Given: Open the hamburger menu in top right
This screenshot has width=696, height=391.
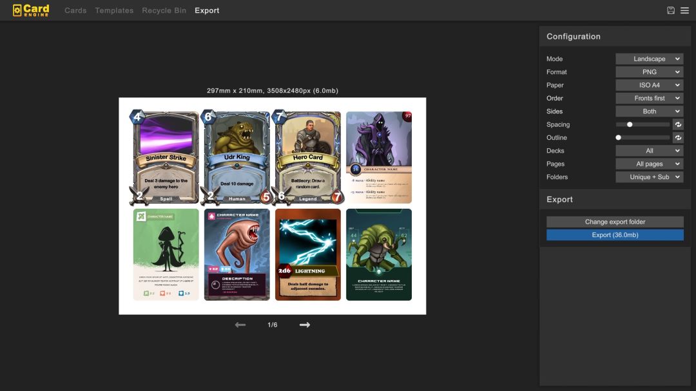Looking at the screenshot, I should [684, 10].
